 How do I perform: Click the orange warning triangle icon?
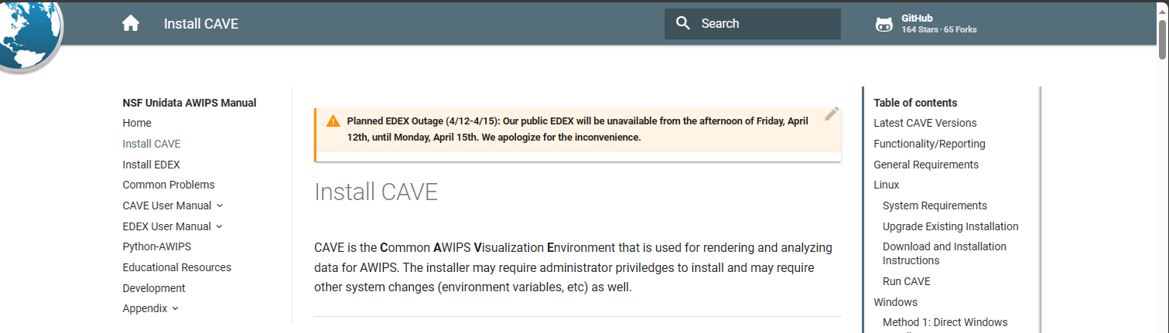[x=333, y=121]
